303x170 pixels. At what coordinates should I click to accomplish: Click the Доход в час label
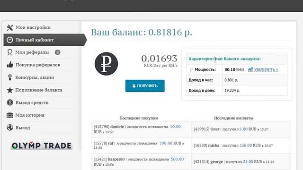tap(201, 80)
